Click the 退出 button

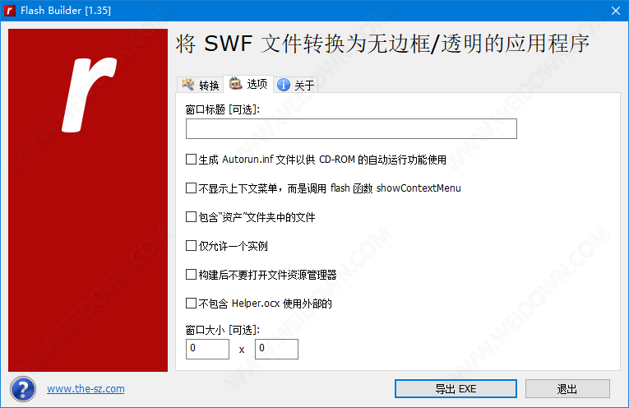point(567,389)
